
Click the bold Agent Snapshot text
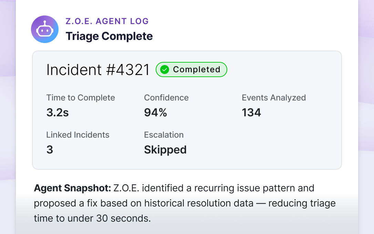[x=72, y=189]
